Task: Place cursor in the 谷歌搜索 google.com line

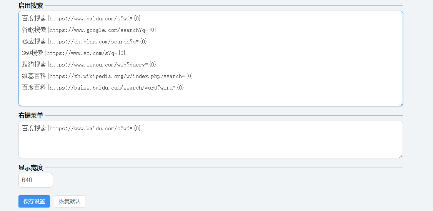Action: tap(89, 30)
